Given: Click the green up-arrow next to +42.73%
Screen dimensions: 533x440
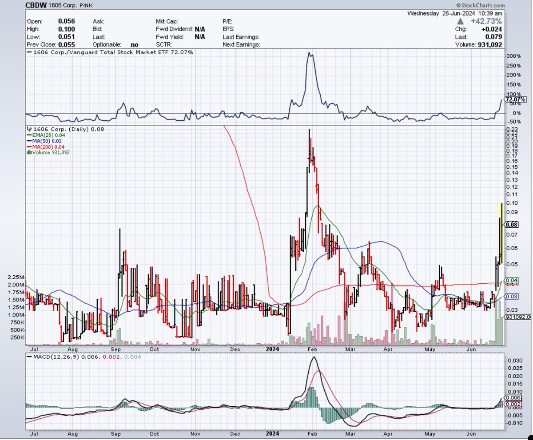Looking at the screenshot, I should tap(460, 21).
